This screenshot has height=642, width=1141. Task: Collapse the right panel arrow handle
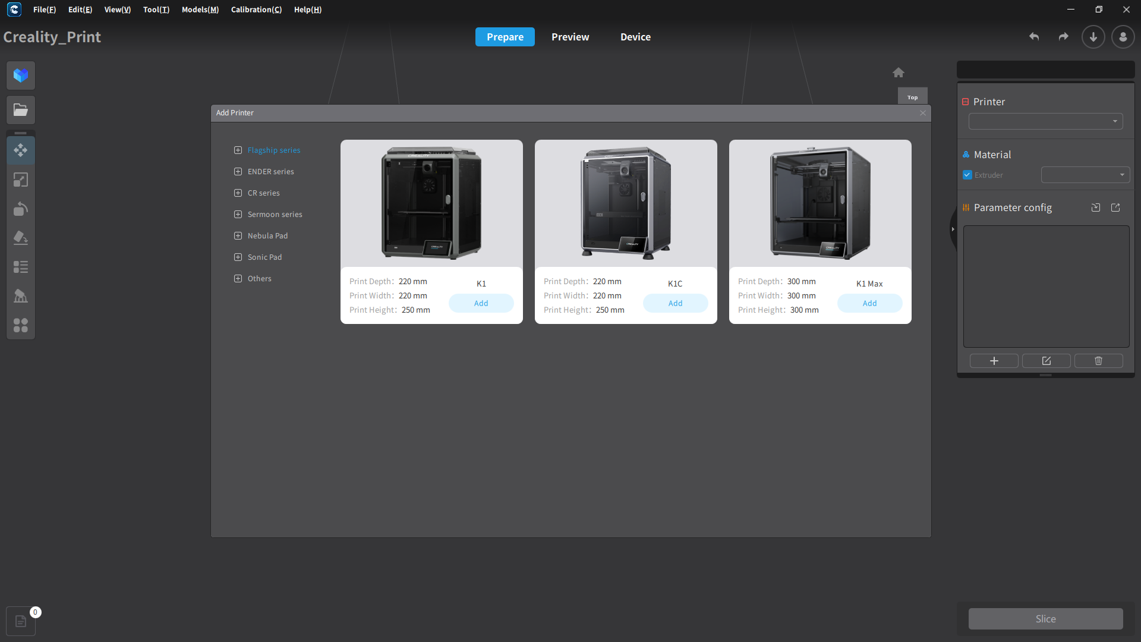click(953, 229)
